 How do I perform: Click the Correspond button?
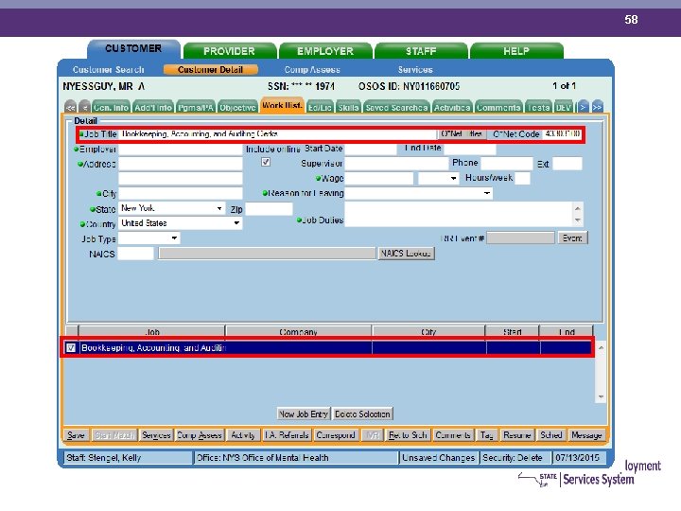[336, 435]
